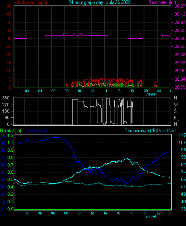Click the 50 mph windspeed scale value
Image resolution: width=186 pixels, height=226 pixels.
coord(9,6)
